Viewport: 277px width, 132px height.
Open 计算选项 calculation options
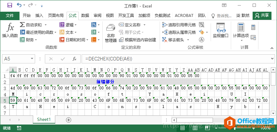pos(241,32)
